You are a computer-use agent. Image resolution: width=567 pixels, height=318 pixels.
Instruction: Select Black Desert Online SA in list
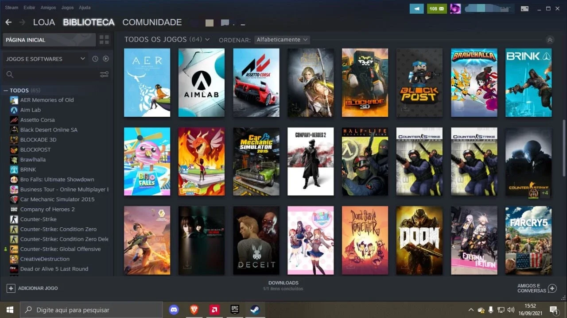[49, 130]
